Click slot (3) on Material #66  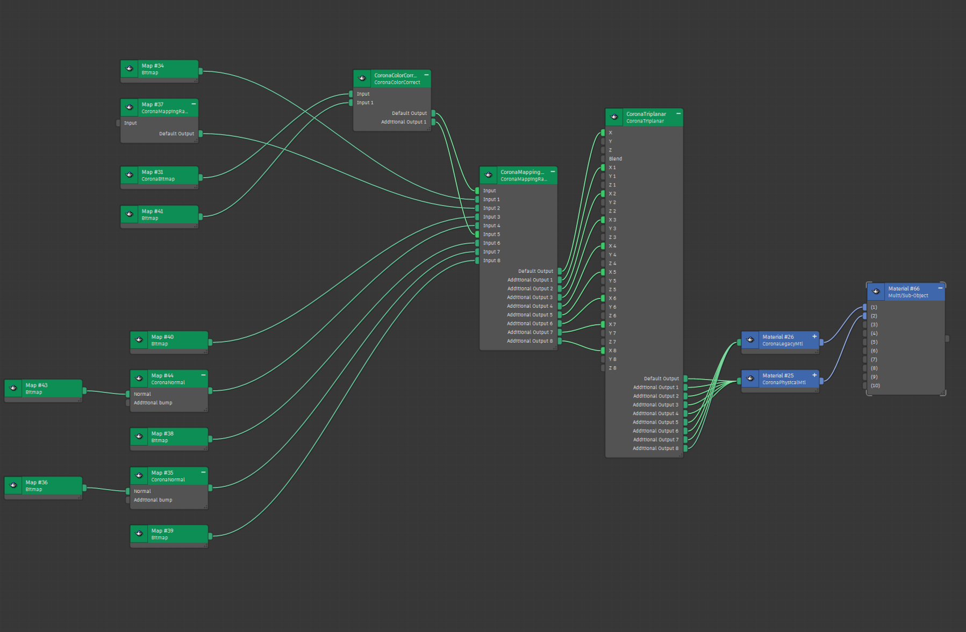point(864,325)
